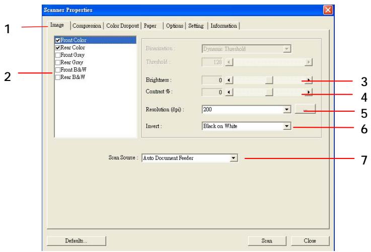Click the Close button

click(310, 240)
